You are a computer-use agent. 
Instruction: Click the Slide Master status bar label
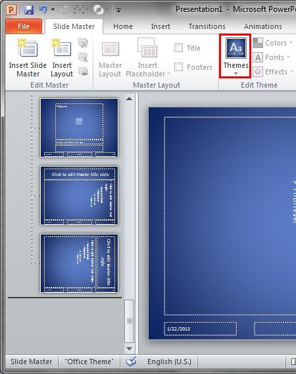(31, 361)
